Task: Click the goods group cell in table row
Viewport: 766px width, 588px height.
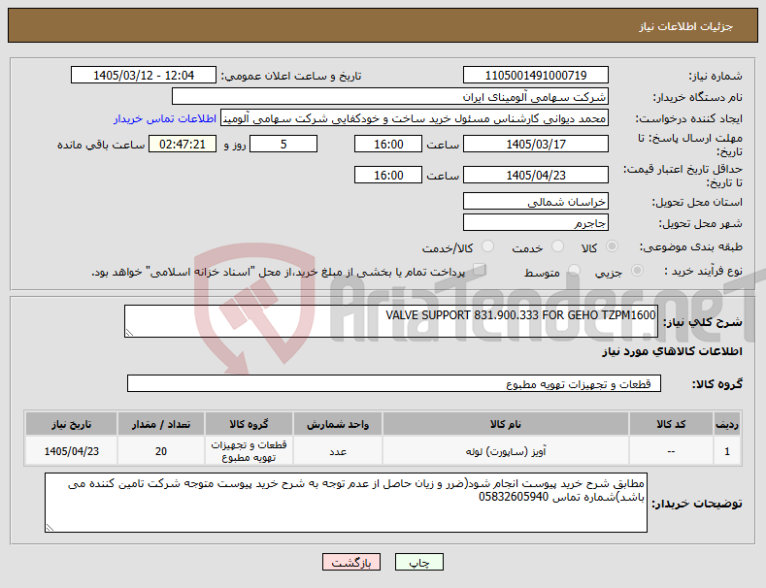Action: point(249,451)
